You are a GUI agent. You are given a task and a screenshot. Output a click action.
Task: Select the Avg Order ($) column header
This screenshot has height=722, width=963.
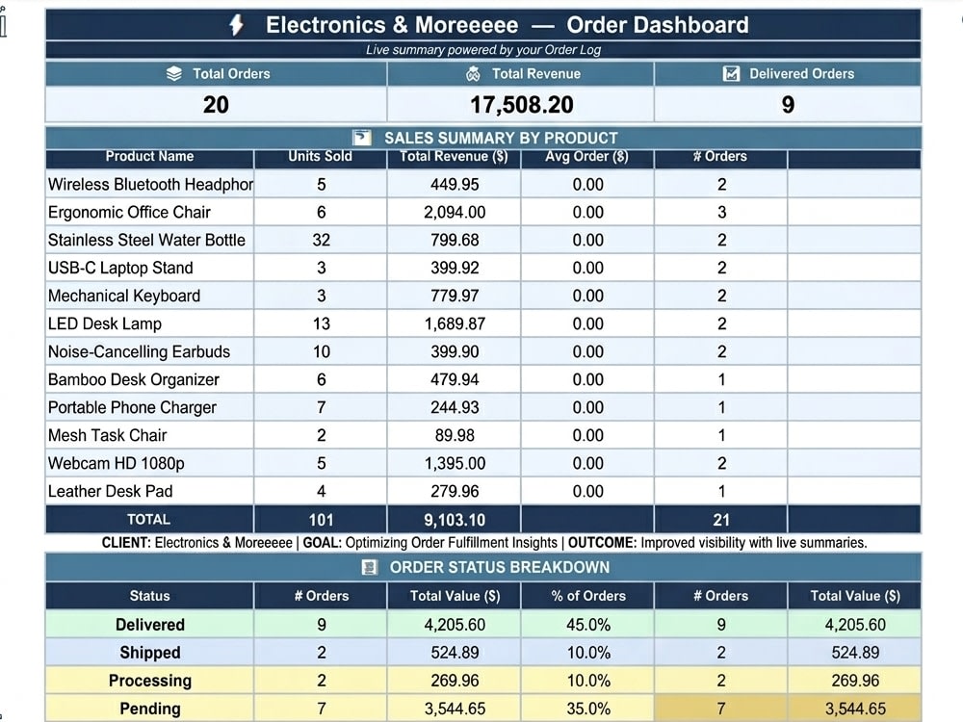coord(587,157)
